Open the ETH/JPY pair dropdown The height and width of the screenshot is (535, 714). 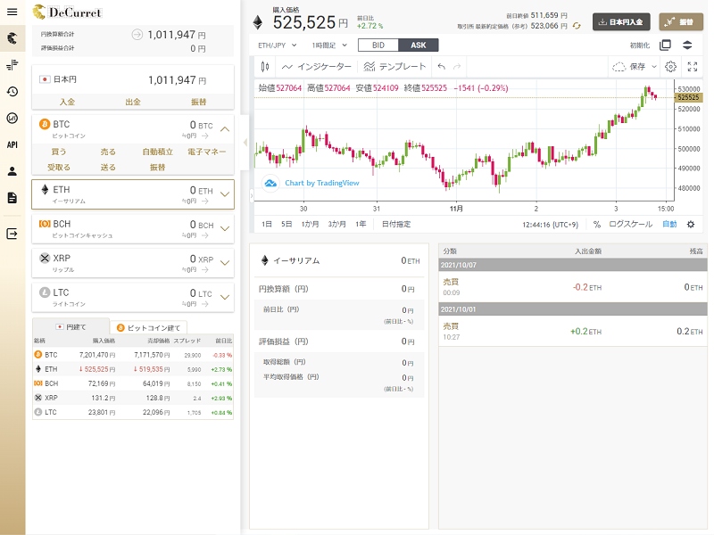click(278, 45)
